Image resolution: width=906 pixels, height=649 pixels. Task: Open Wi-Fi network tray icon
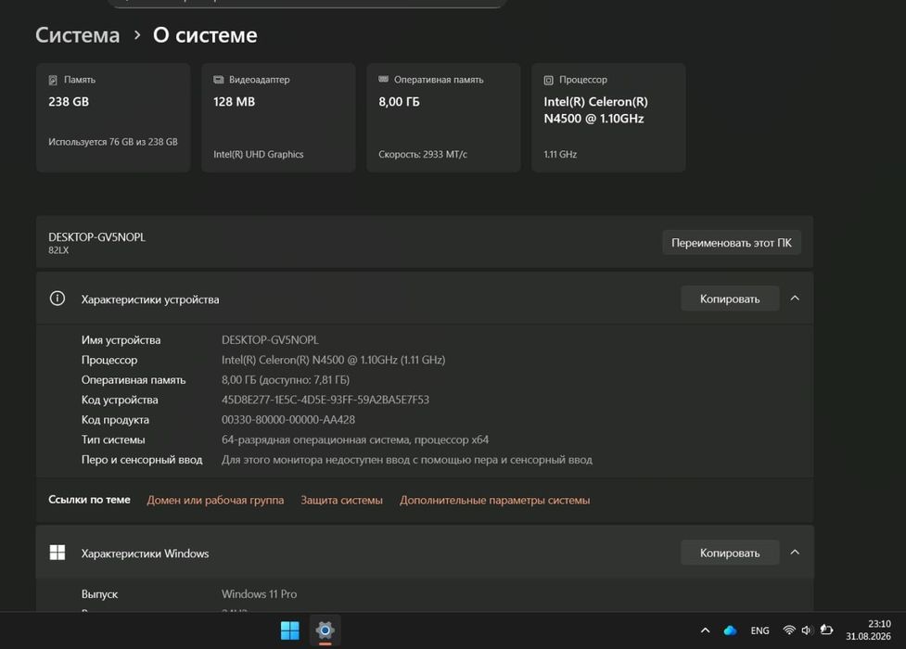[x=789, y=630]
